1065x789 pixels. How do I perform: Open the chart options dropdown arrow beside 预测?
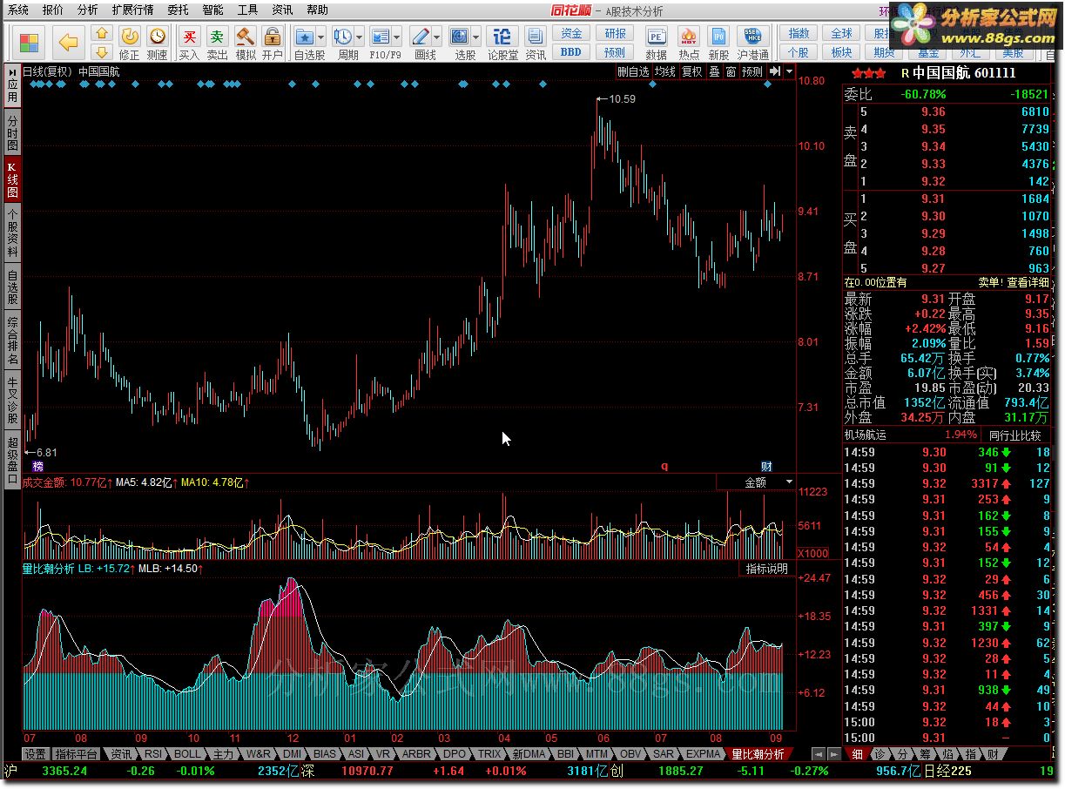[x=789, y=71]
